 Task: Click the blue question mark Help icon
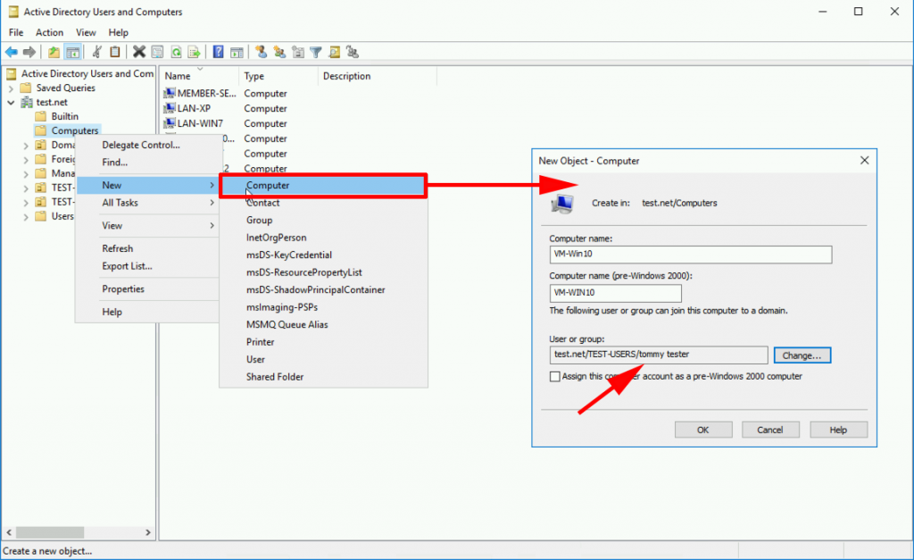coord(218,52)
